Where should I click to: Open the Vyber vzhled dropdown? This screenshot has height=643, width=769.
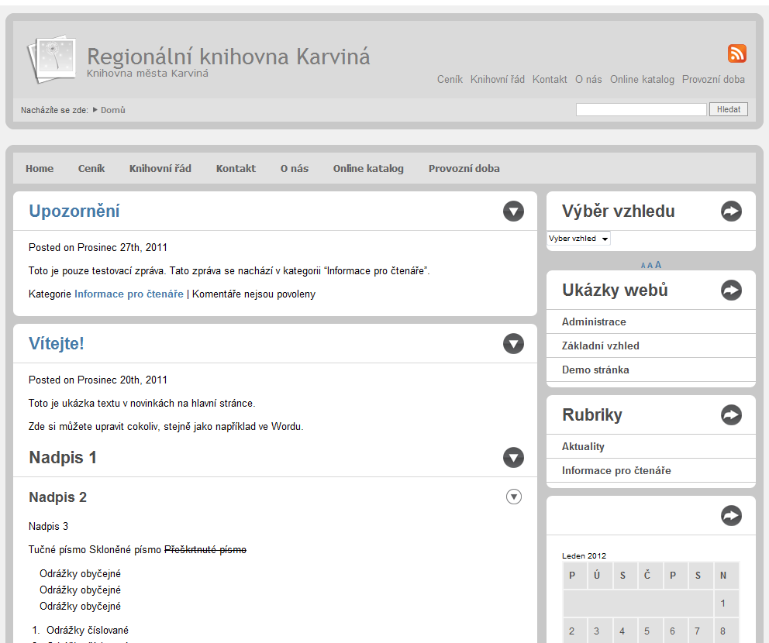tap(579, 239)
